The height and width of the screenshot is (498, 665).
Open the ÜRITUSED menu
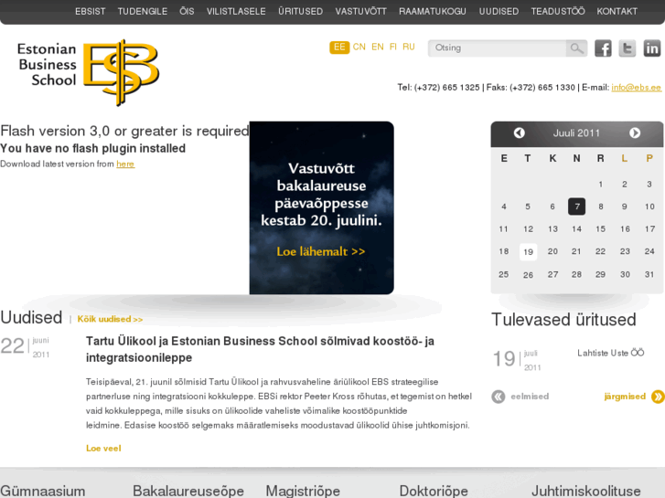click(300, 12)
